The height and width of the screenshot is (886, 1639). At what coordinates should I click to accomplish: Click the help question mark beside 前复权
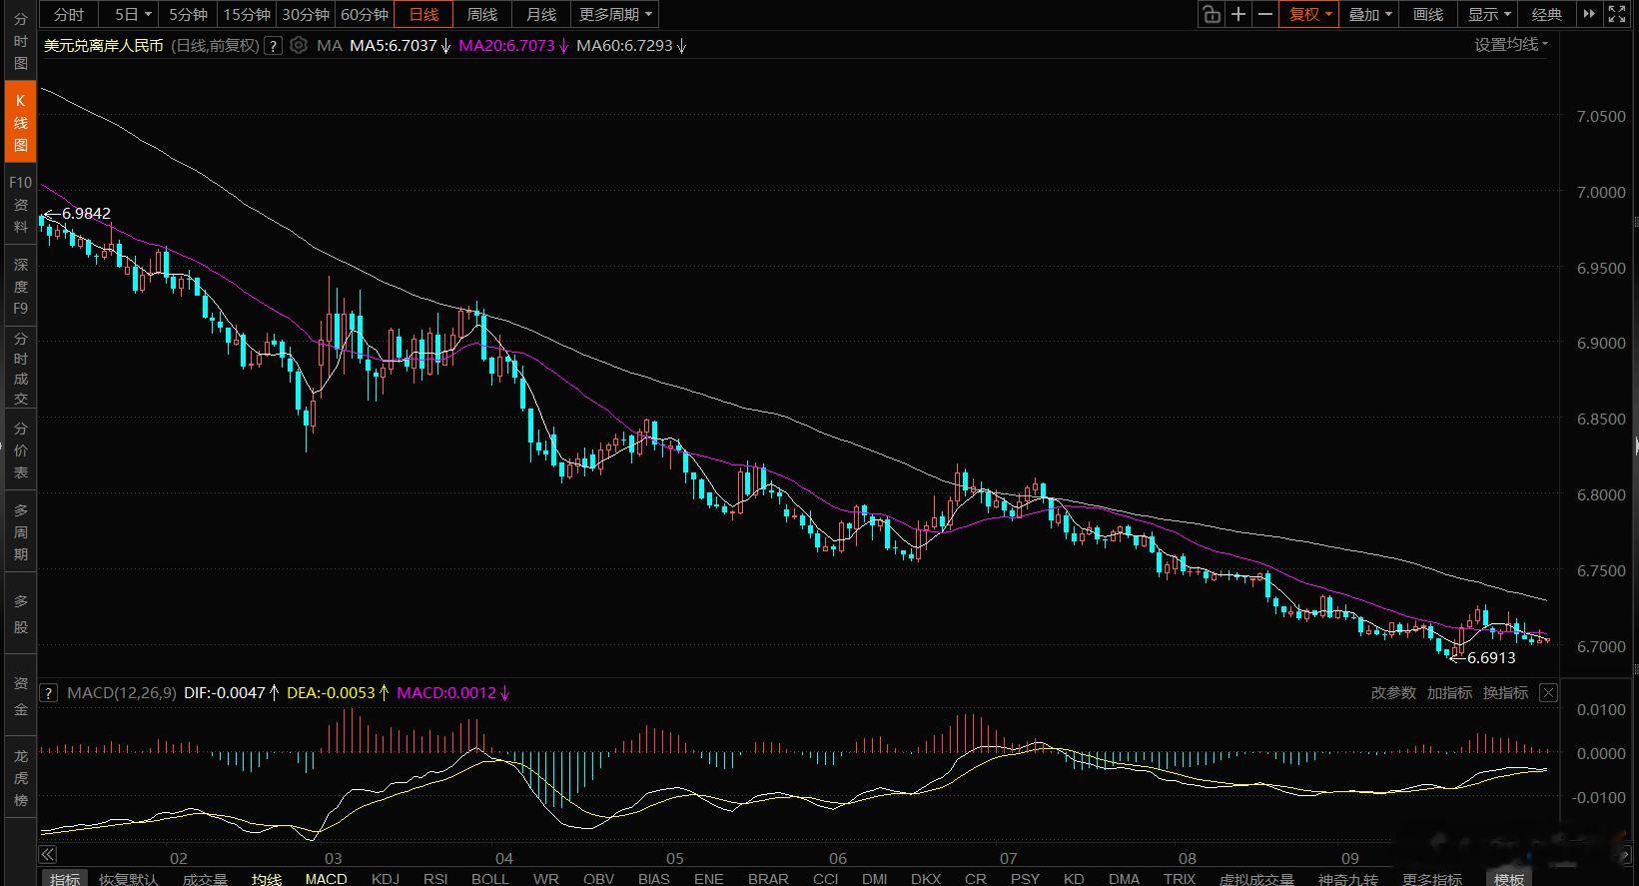(x=273, y=46)
